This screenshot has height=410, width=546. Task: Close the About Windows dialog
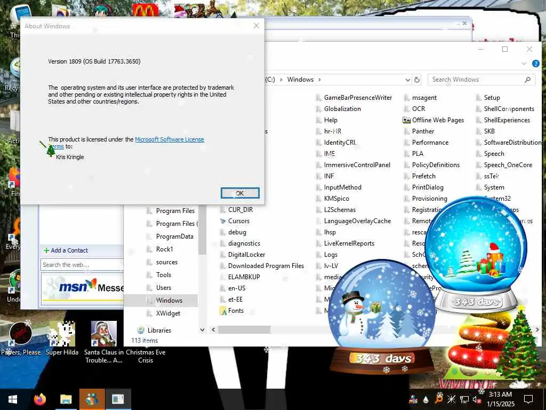pos(256,26)
